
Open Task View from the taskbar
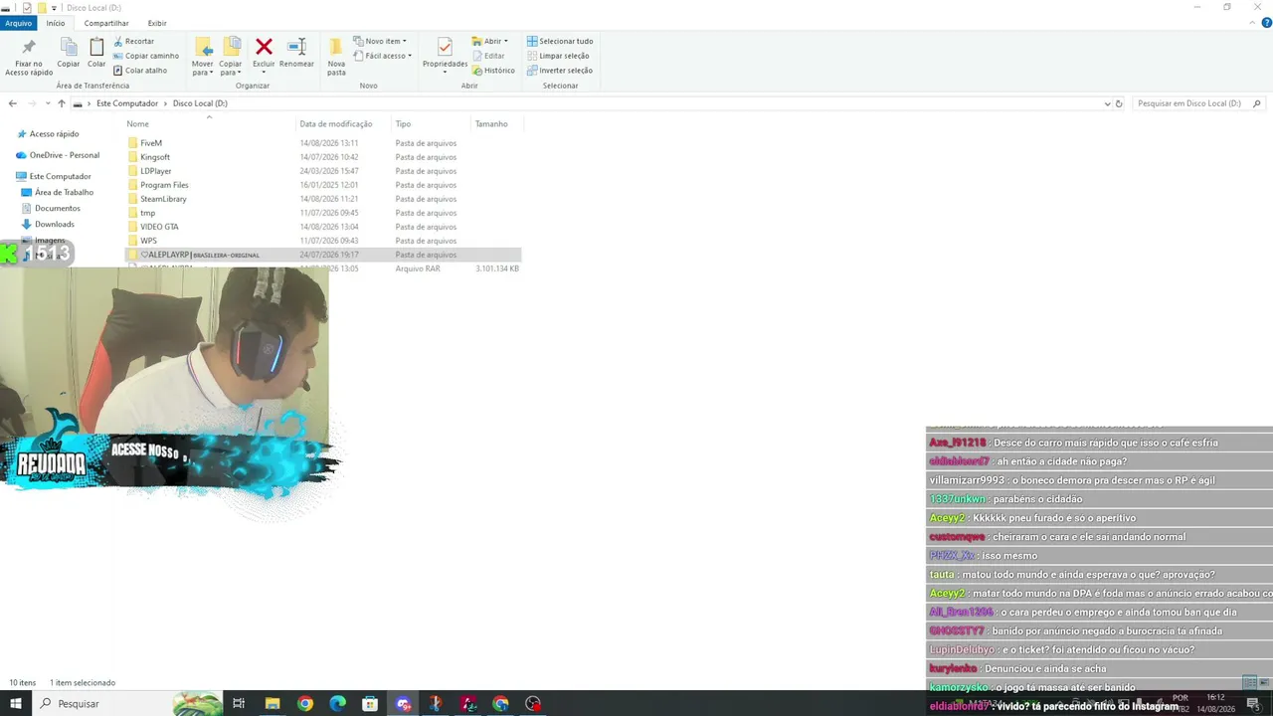[x=239, y=704]
